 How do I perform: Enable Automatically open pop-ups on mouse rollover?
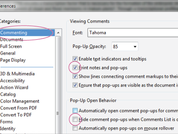(75, 128)
